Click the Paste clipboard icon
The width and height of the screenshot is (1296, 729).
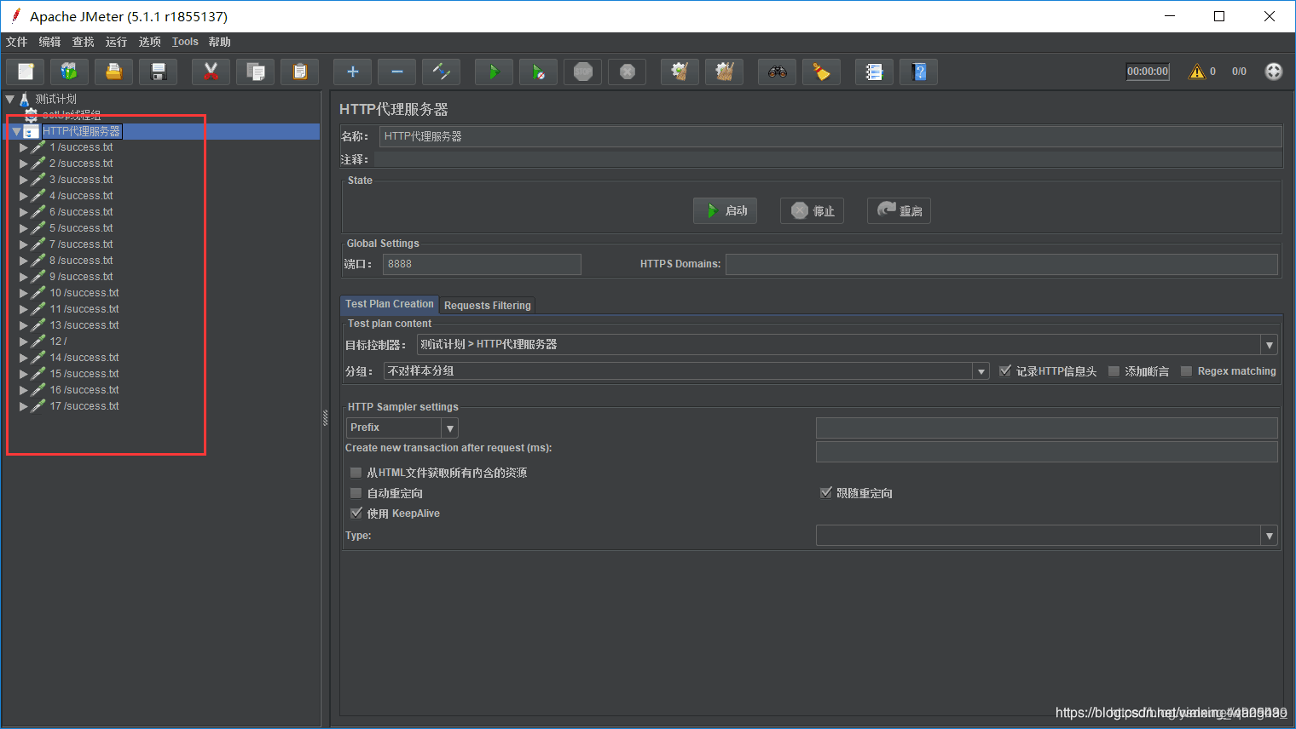point(299,72)
